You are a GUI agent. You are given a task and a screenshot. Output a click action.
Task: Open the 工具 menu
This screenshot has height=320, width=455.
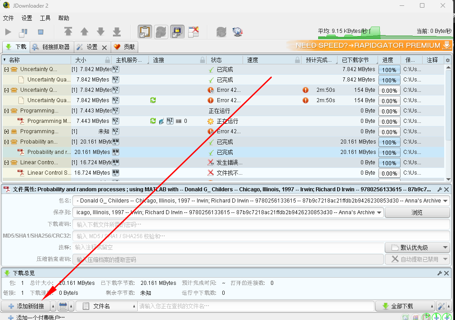tap(45, 18)
